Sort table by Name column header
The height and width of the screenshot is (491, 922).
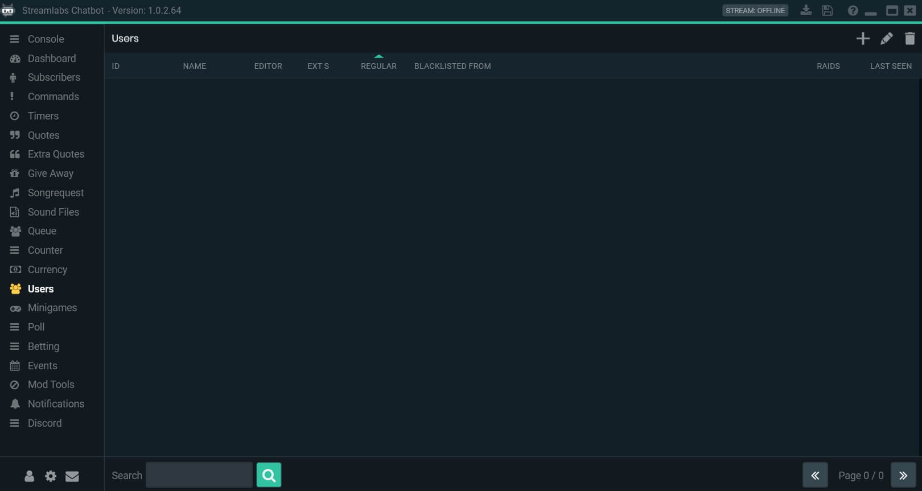coord(195,66)
